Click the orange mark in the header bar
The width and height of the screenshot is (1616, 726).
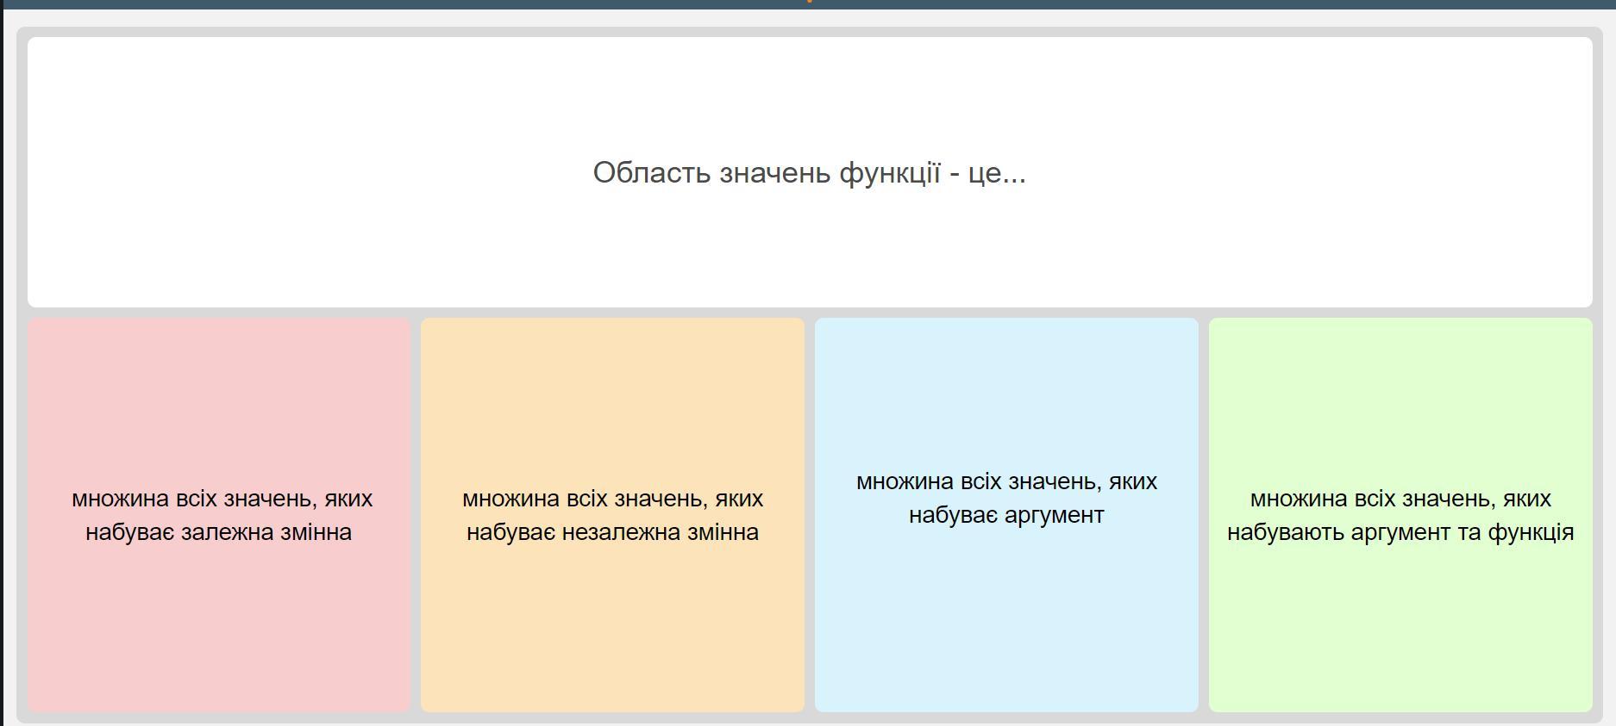pyautogui.click(x=809, y=2)
